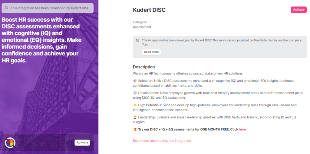Click the Description section heading

pos(144,67)
